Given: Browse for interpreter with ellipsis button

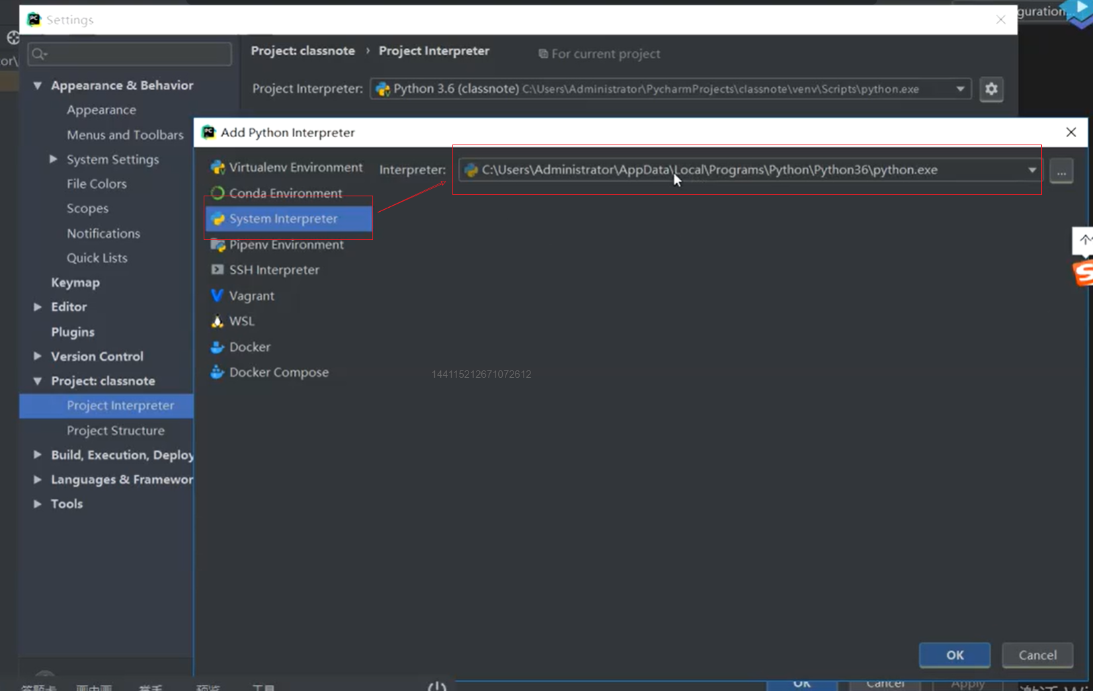Looking at the screenshot, I should click(1061, 171).
